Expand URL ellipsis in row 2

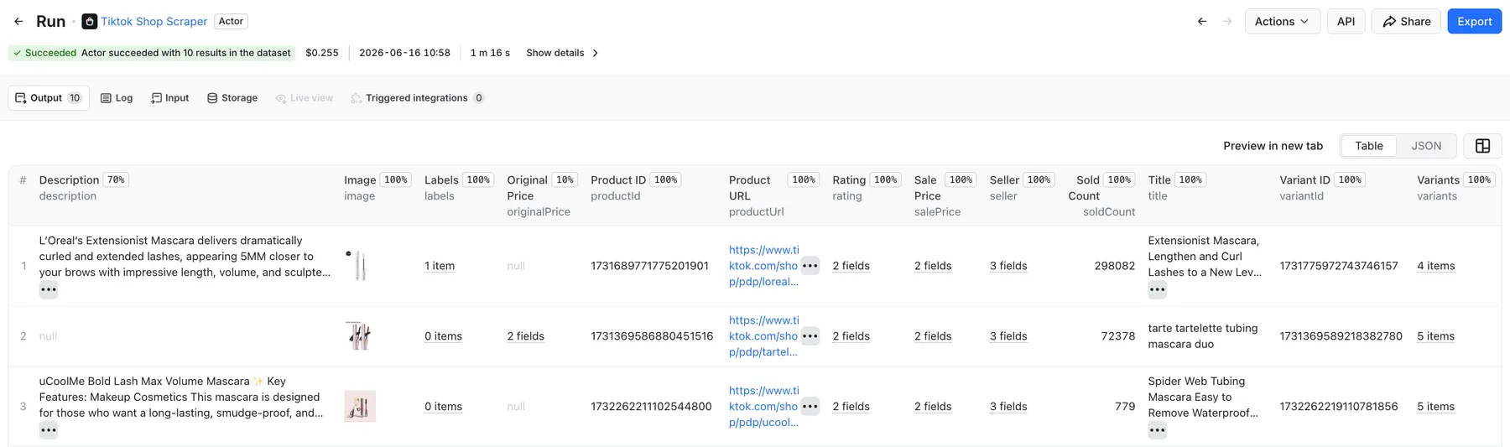(x=810, y=336)
